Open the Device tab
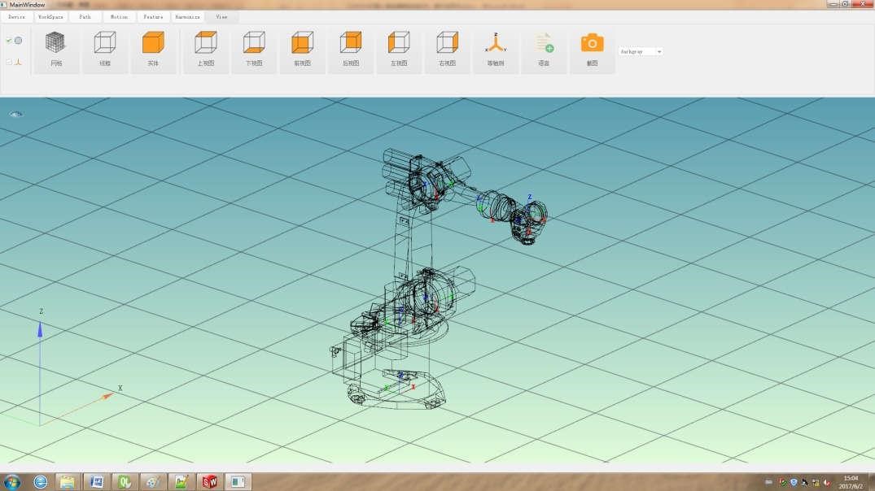875x491 pixels. coord(17,16)
